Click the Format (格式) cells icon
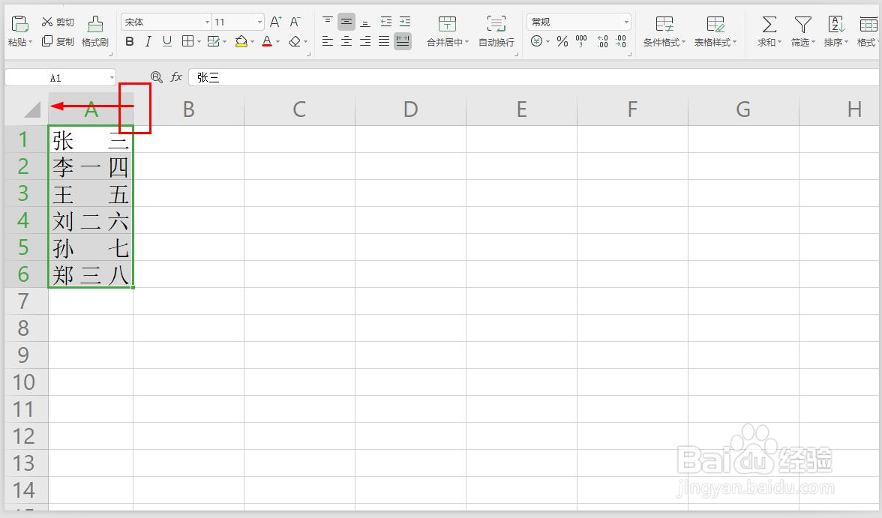Image resolution: width=882 pixels, height=518 pixels. (x=868, y=24)
